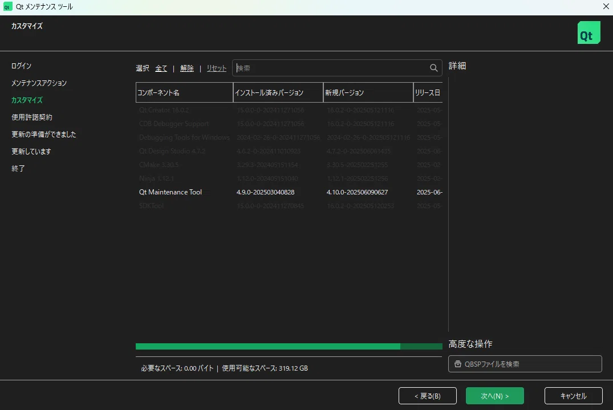Image resolution: width=613 pixels, height=410 pixels.
Task: Proceed with 次へ(N) button
Action: (495, 396)
